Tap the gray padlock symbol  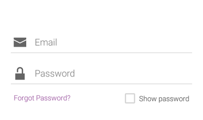[x=20, y=73]
